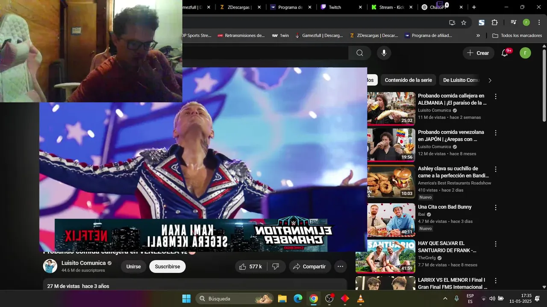
Task: Open more actions menu beside Compartir
Action: pyautogui.click(x=340, y=266)
